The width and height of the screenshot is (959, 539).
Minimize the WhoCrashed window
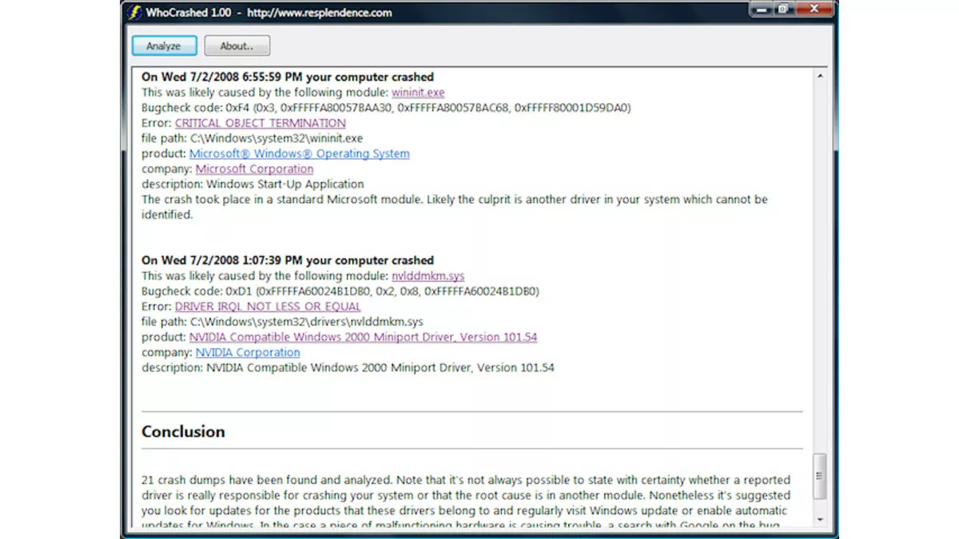click(x=762, y=10)
